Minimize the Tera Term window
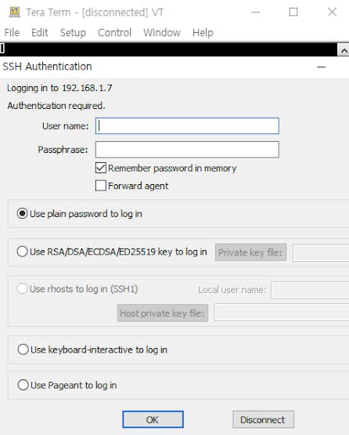Image resolution: width=349 pixels, height=435 pixels. click(255, 12)
